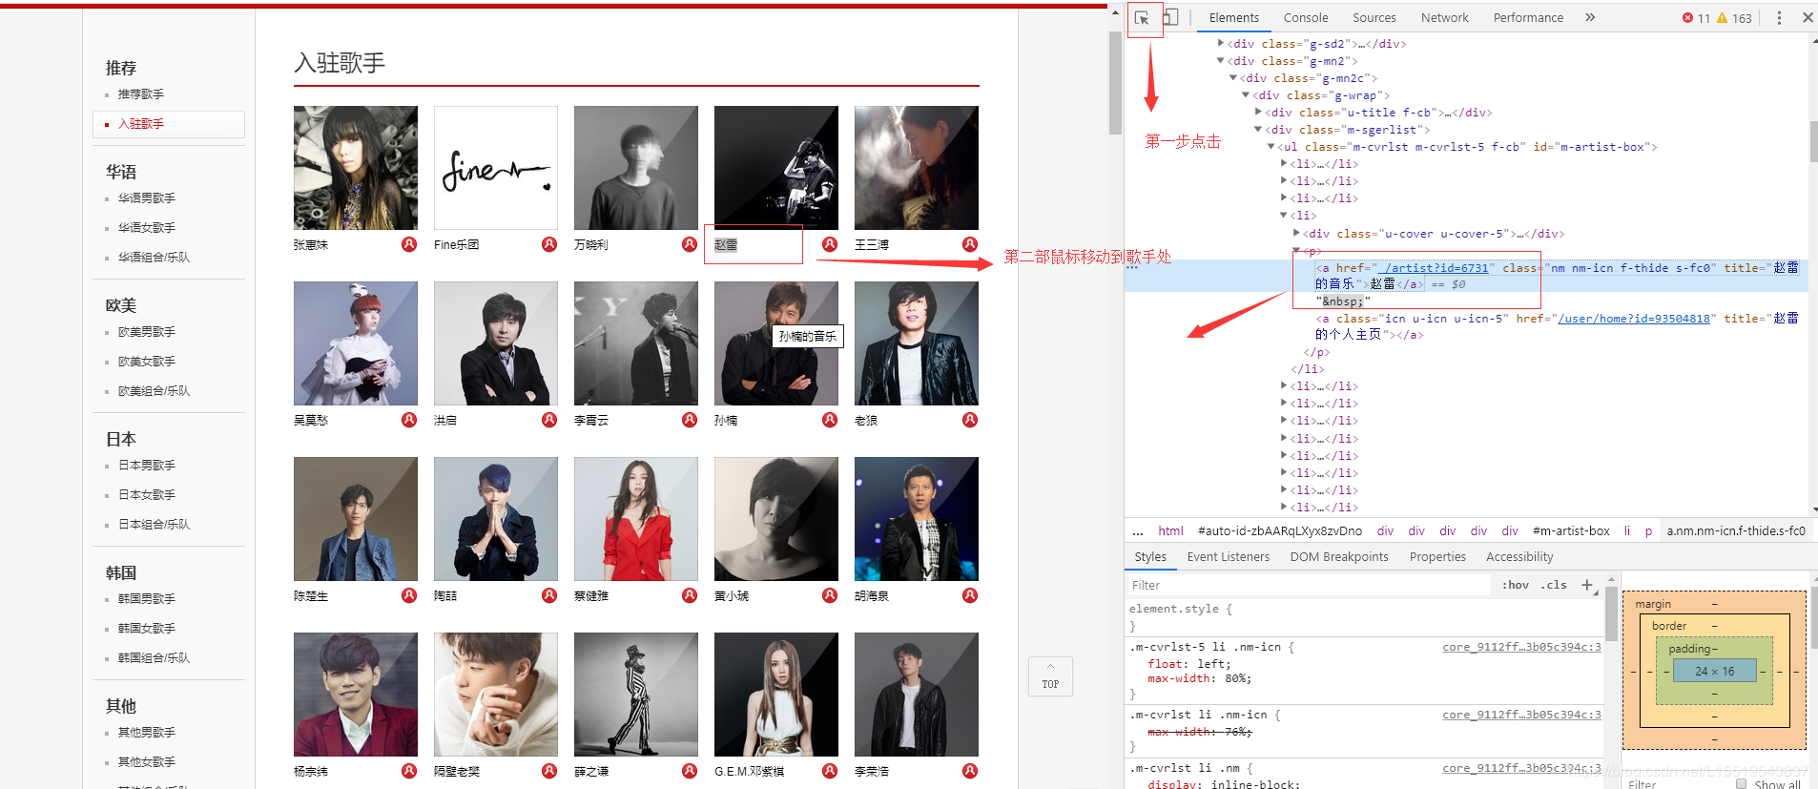
Task: Collapse the ul m-artist-box node
Action: coord(1271,146)
